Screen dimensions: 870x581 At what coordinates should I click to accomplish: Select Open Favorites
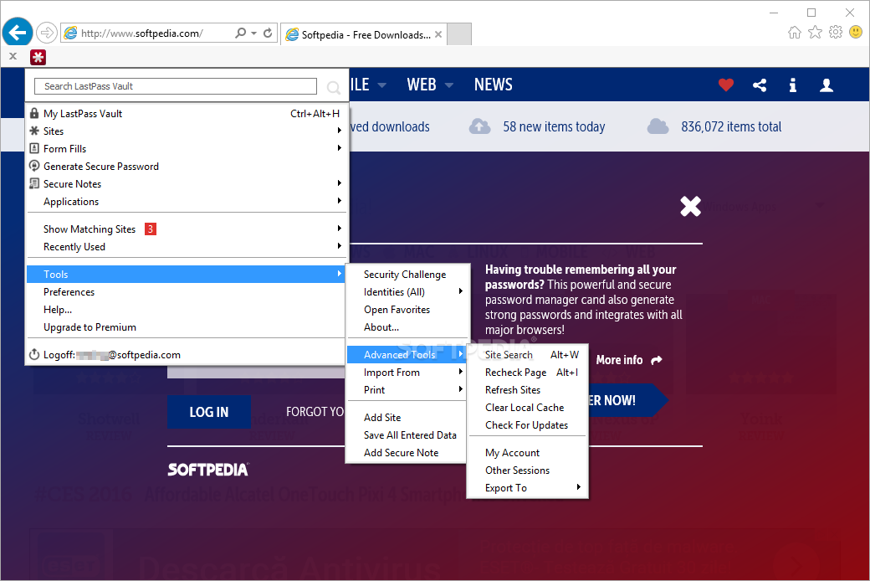click(x=407, y=310)
